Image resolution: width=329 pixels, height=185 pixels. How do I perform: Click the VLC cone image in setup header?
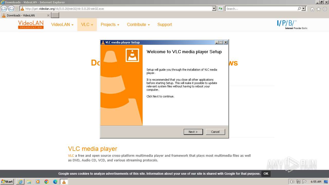[x=132, y=55]
